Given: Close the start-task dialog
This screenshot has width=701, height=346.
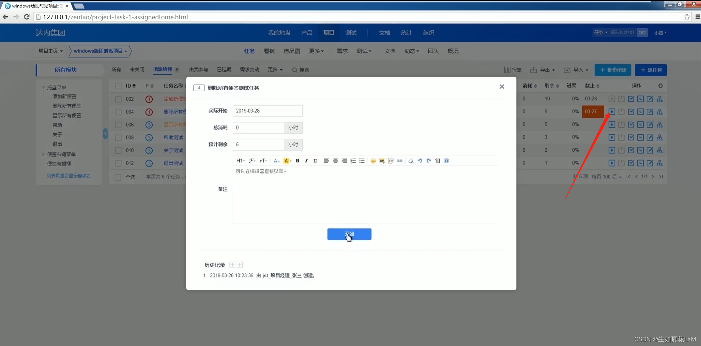Looking at the screenshot, I should point(502,87).
